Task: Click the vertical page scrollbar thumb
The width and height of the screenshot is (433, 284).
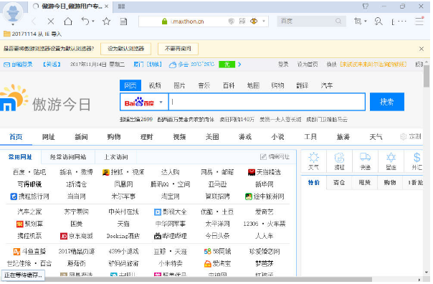Action: click(x=427, y=76)
